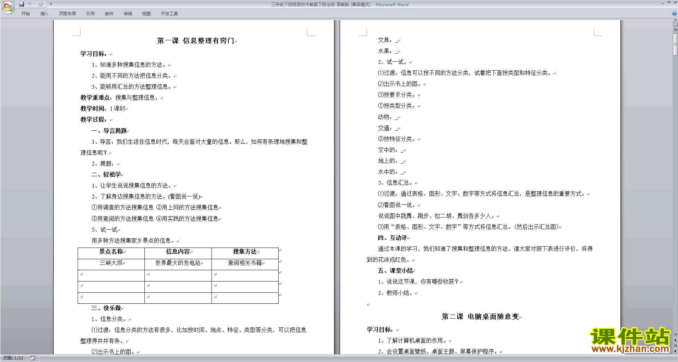Click table cell 三峡大坝
Image resolution: width=678 pixels, height=362 pixels.
111,263
